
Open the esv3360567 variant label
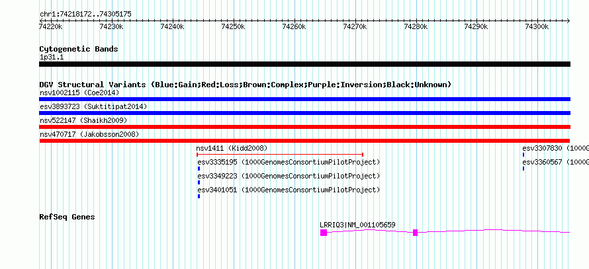pyautogui.click(x=555, y=162)
